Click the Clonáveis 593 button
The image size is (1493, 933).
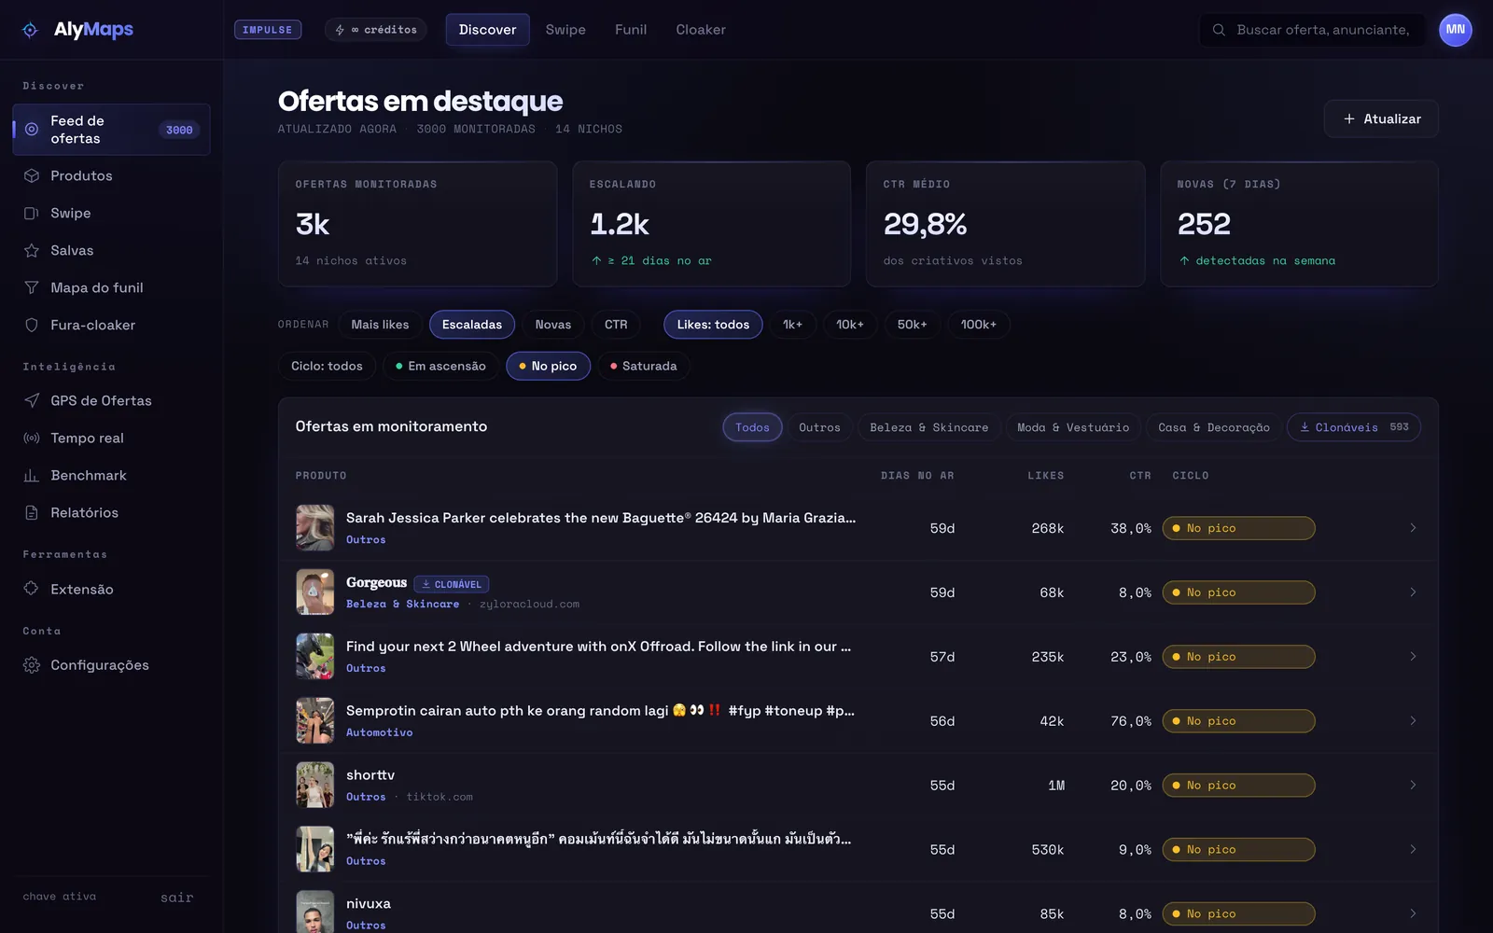(x=1354, y=427)
